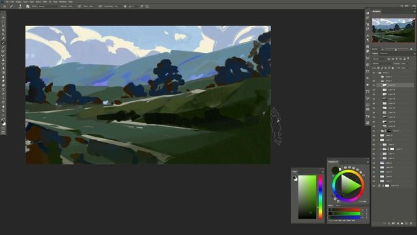The width and height of the screenshot is (417, 235).
Task: Click the Navigator zoom in icon
Action: click(411, 49)
